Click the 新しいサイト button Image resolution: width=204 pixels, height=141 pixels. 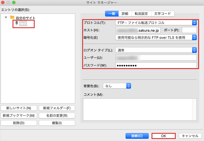(x=19, y=108)
